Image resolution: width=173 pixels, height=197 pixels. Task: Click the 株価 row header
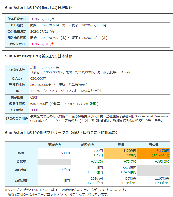21,153
